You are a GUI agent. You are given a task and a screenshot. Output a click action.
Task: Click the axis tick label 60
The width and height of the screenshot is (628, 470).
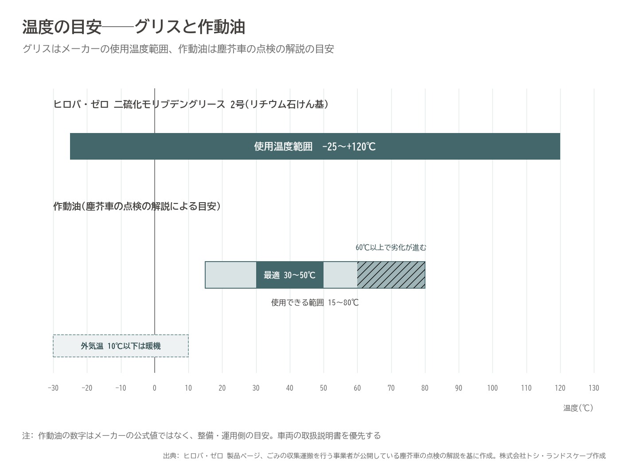(x=357, y=388)
